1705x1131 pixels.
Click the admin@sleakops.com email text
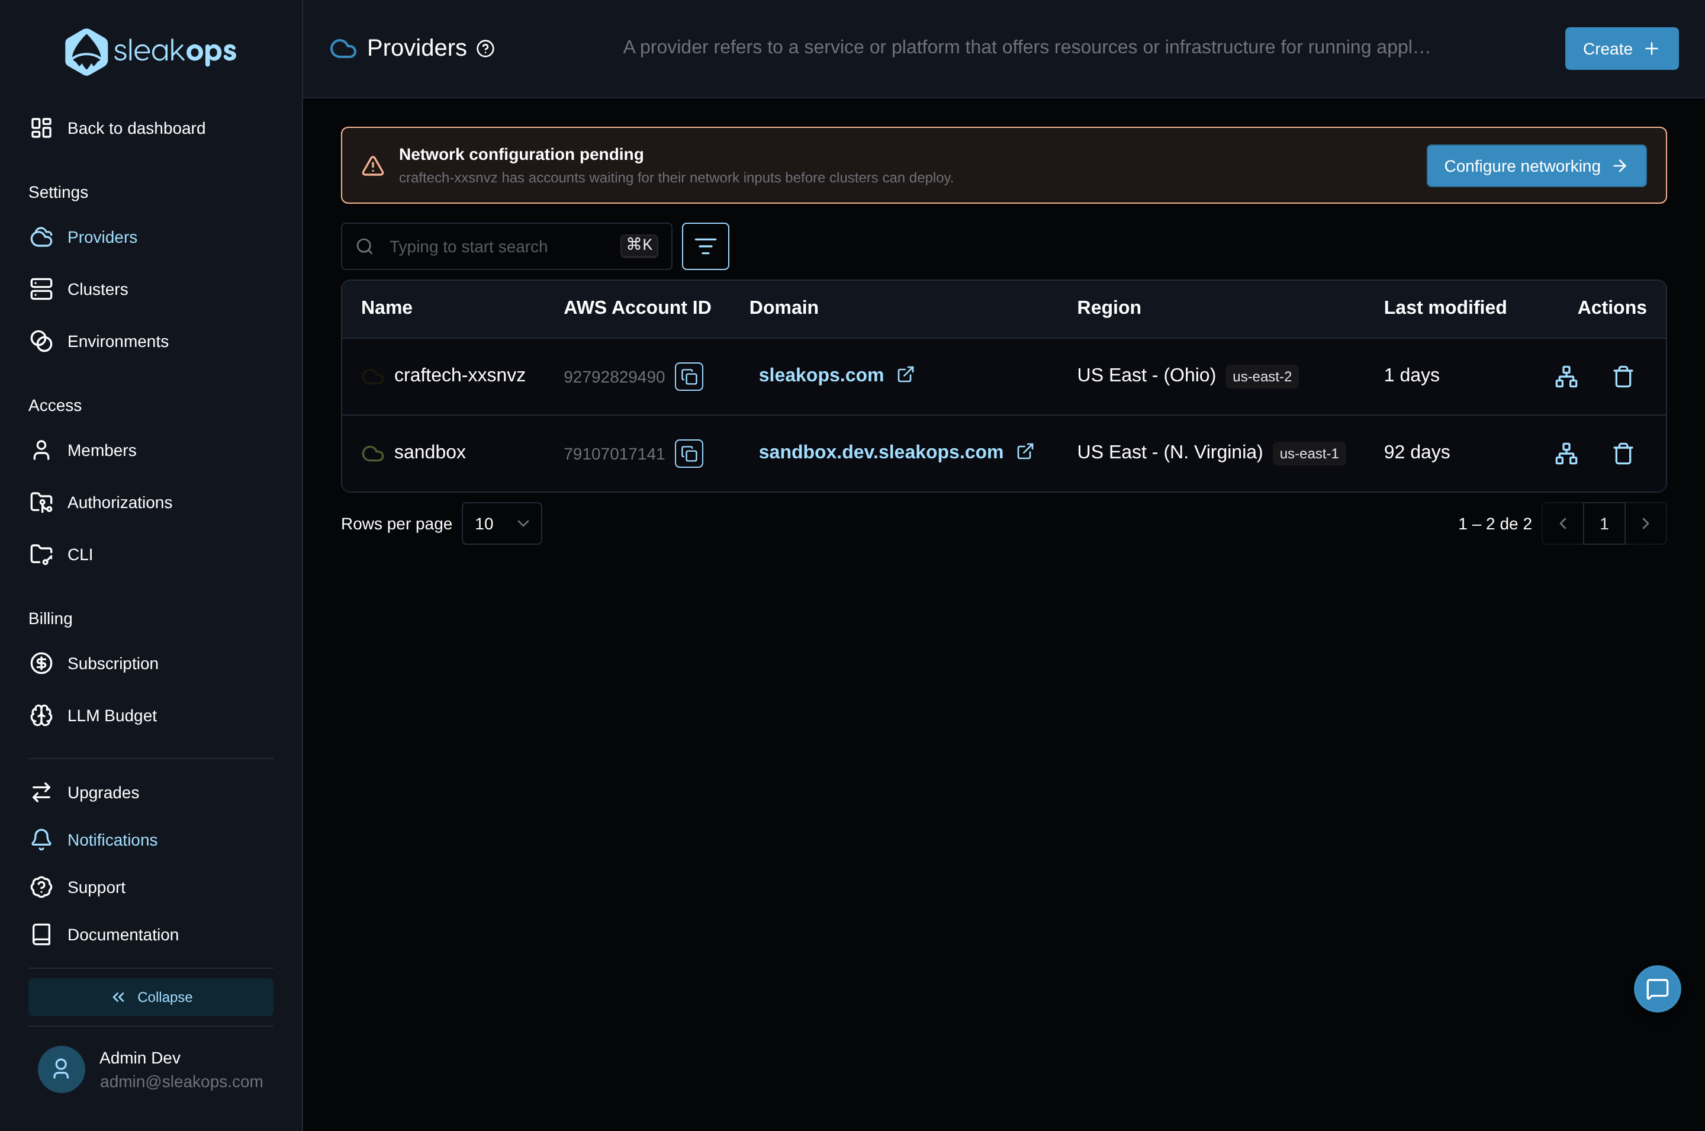(x=181, y=1081)
